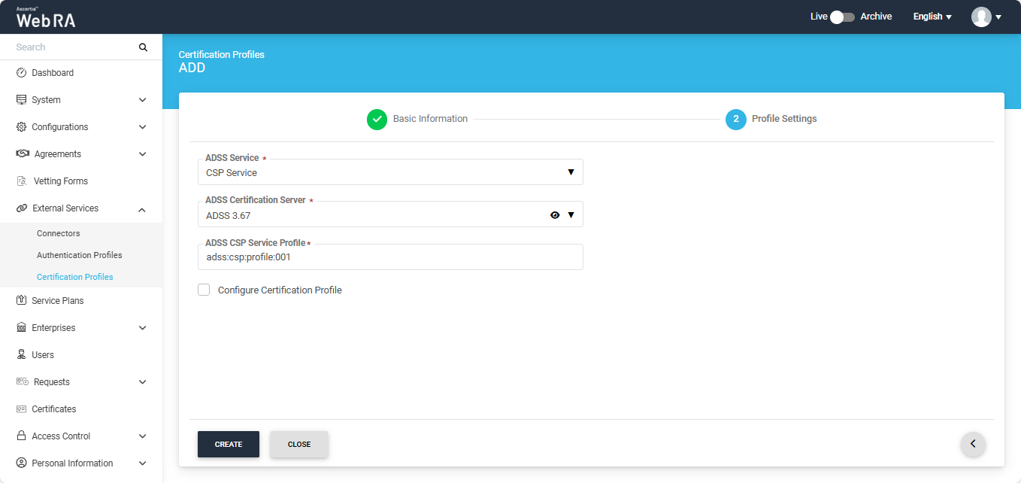This screenshot has height=483, width=1021.
Task: Click the Dashboard gauge icon
Action: coord(21,73)
